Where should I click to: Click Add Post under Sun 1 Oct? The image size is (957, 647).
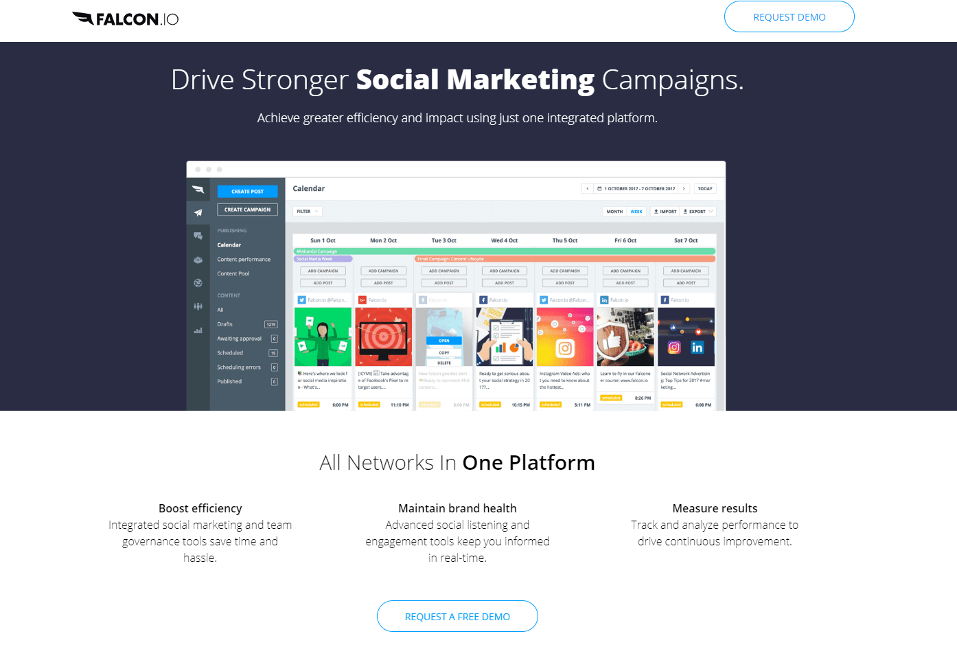[x=323, y=283]
